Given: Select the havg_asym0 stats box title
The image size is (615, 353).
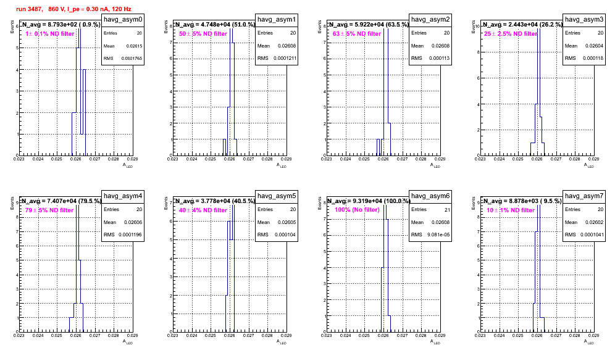Looking at the screenshot, I should [x=123, y=20].
